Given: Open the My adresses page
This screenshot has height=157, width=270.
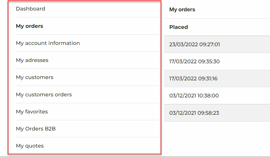Looking at the screenshot, I should (x=32, y=60).
